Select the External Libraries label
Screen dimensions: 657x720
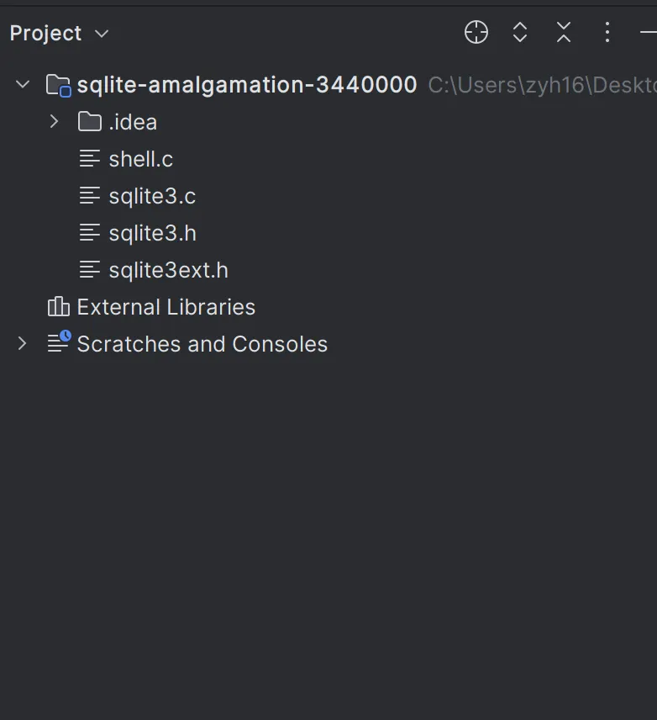tap(166, 307)
